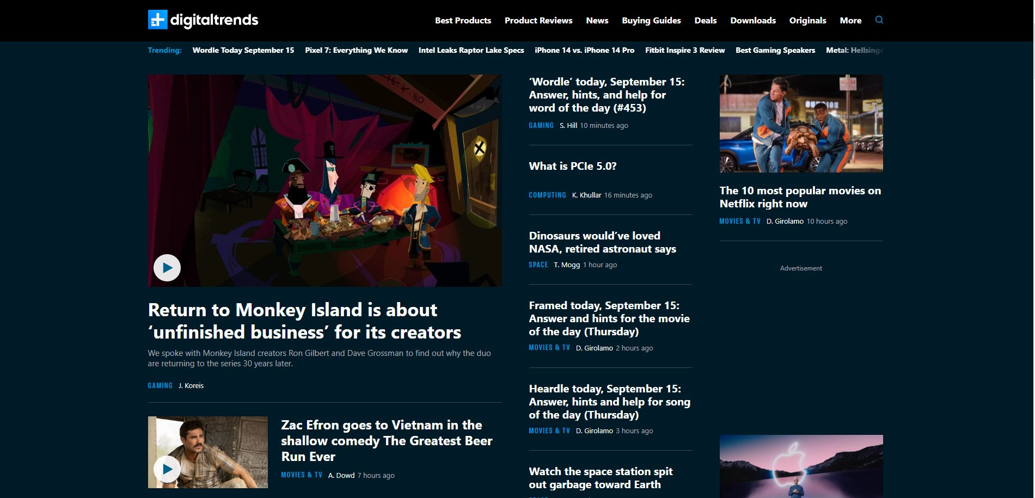Open the Best Products menu

(x=463, y=20)
